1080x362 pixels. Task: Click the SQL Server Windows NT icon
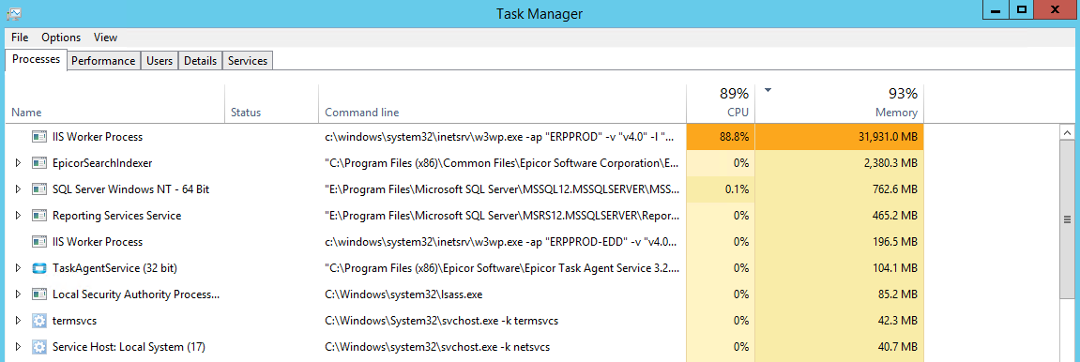coord(38,189)
